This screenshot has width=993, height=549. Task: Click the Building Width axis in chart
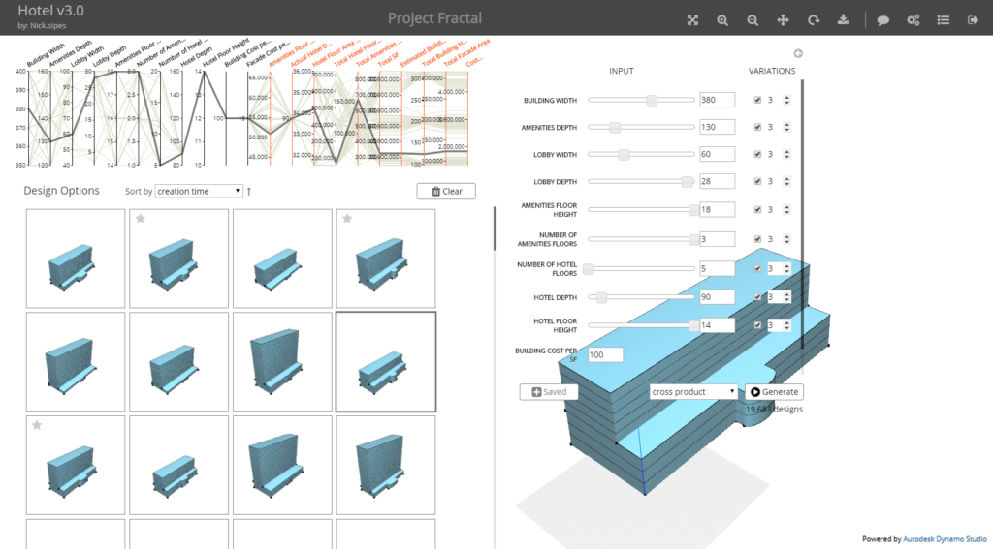pos(27,118)
